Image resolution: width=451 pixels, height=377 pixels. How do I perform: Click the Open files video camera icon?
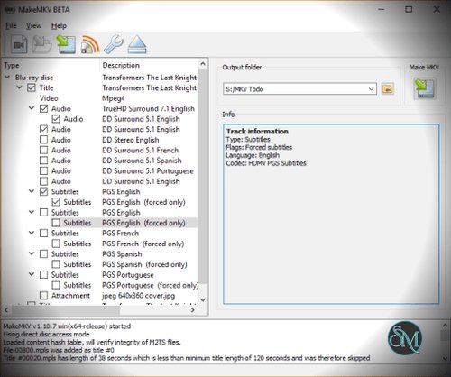click(x=19, y=44)
